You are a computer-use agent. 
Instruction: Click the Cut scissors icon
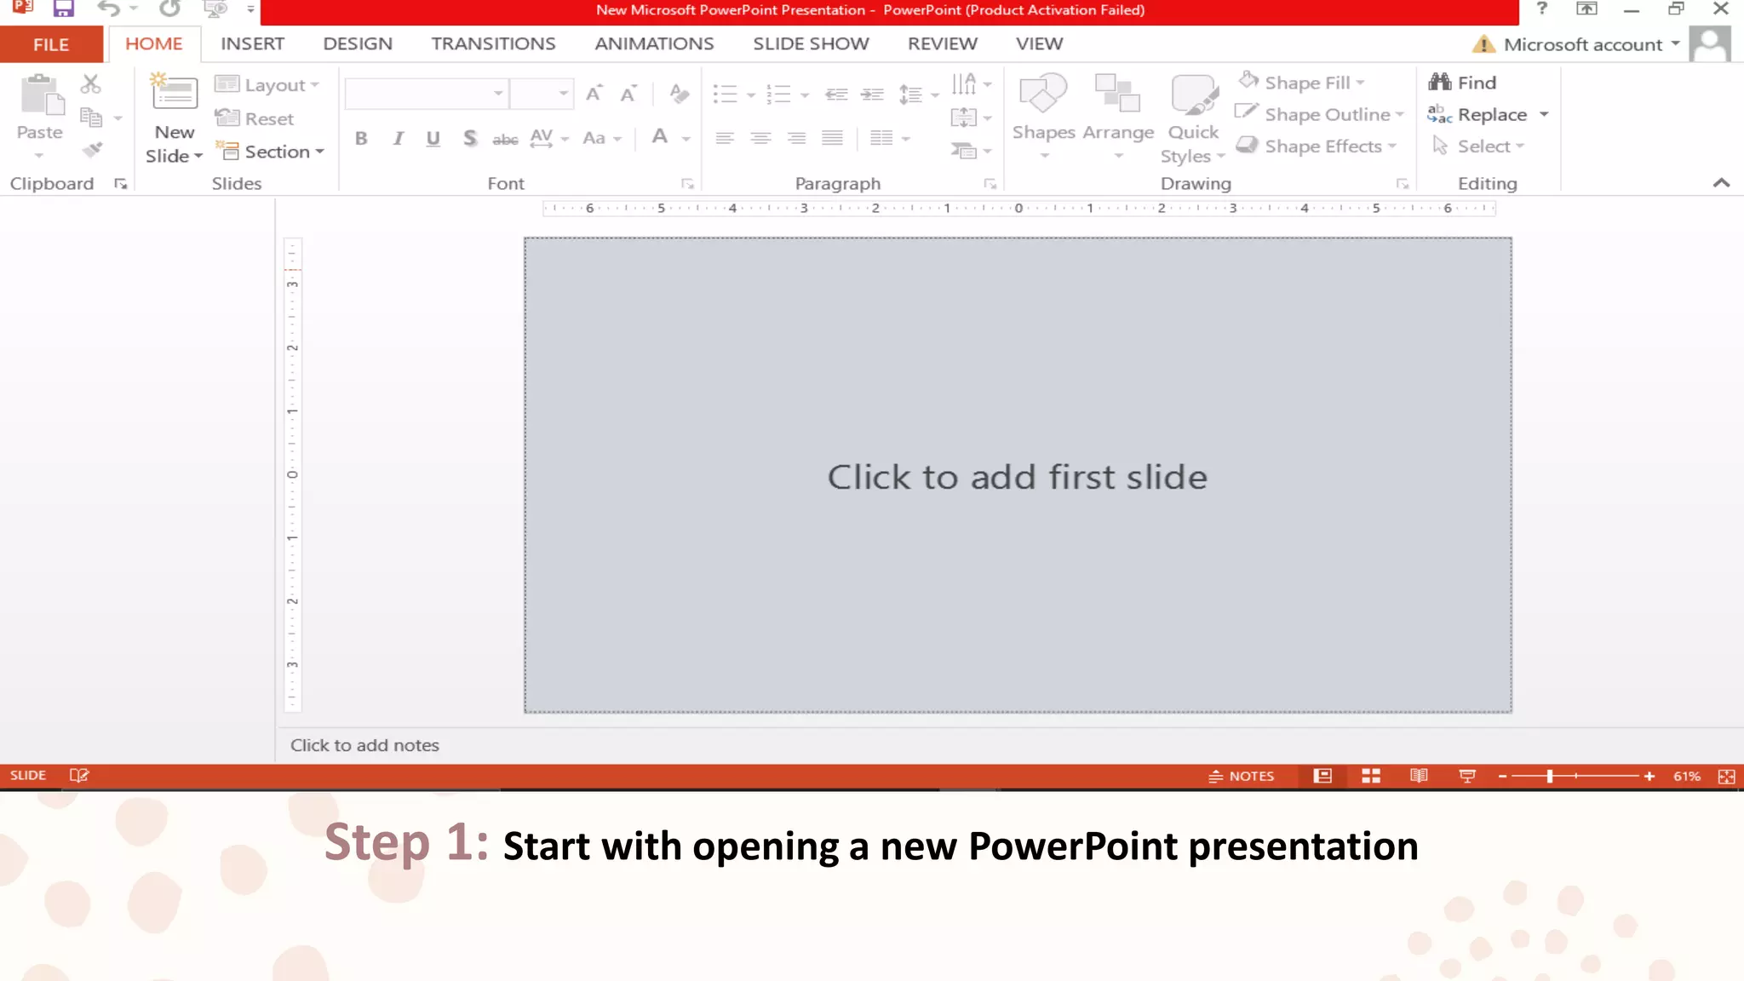90,83
